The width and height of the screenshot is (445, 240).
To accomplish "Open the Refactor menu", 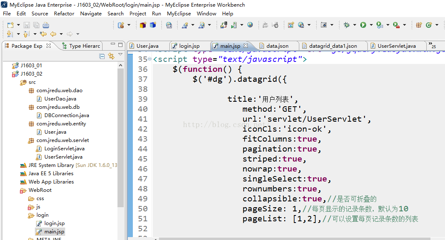I will (64, 13).
